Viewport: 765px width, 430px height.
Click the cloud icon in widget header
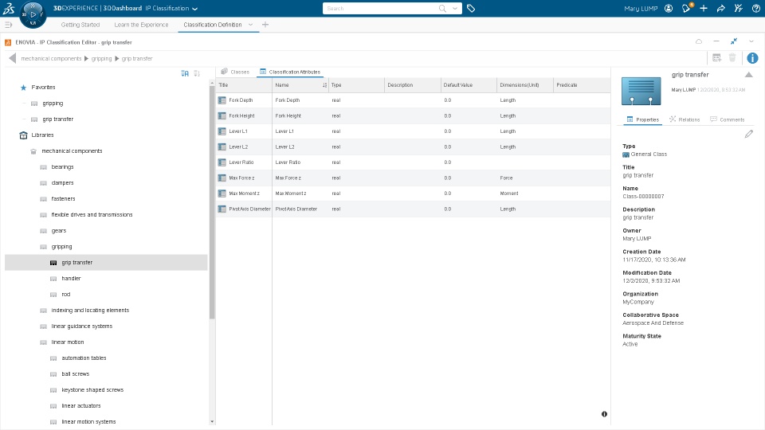click(699, 41)
